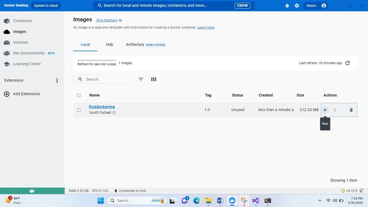Switch to the Artifactory tab
The image size is (368, 207).
(146, 45)
